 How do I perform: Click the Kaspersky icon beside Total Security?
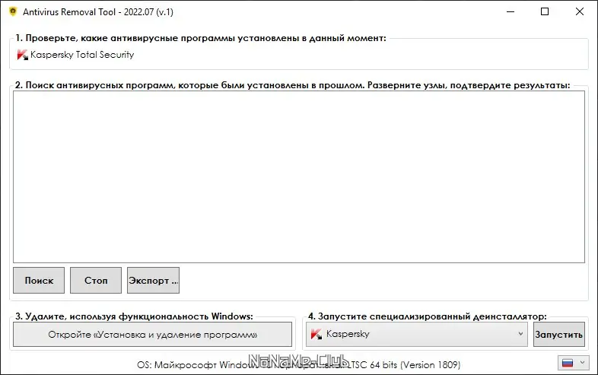23,55
